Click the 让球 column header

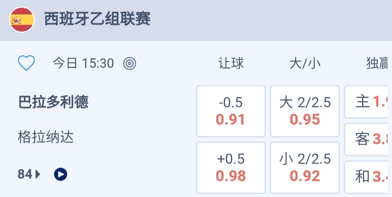(x=231, y=64)
